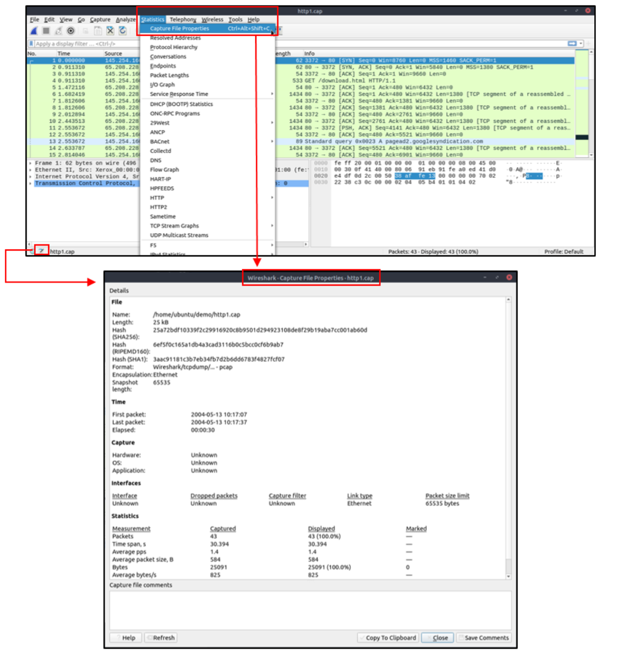
Task: Click the save capture file icon
Action: (x=98, y=31)
